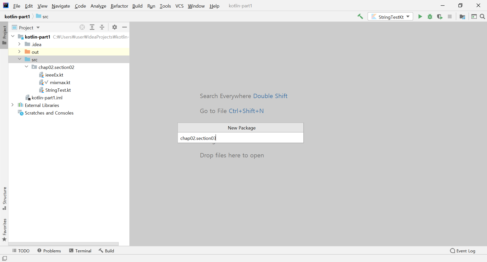487x262 pixels.
Task: Collapse the src folder
Action: click(20, 60)
